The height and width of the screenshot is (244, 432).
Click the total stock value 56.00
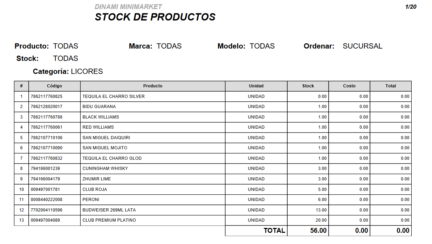pyautogui.click(x=318, y=231)
